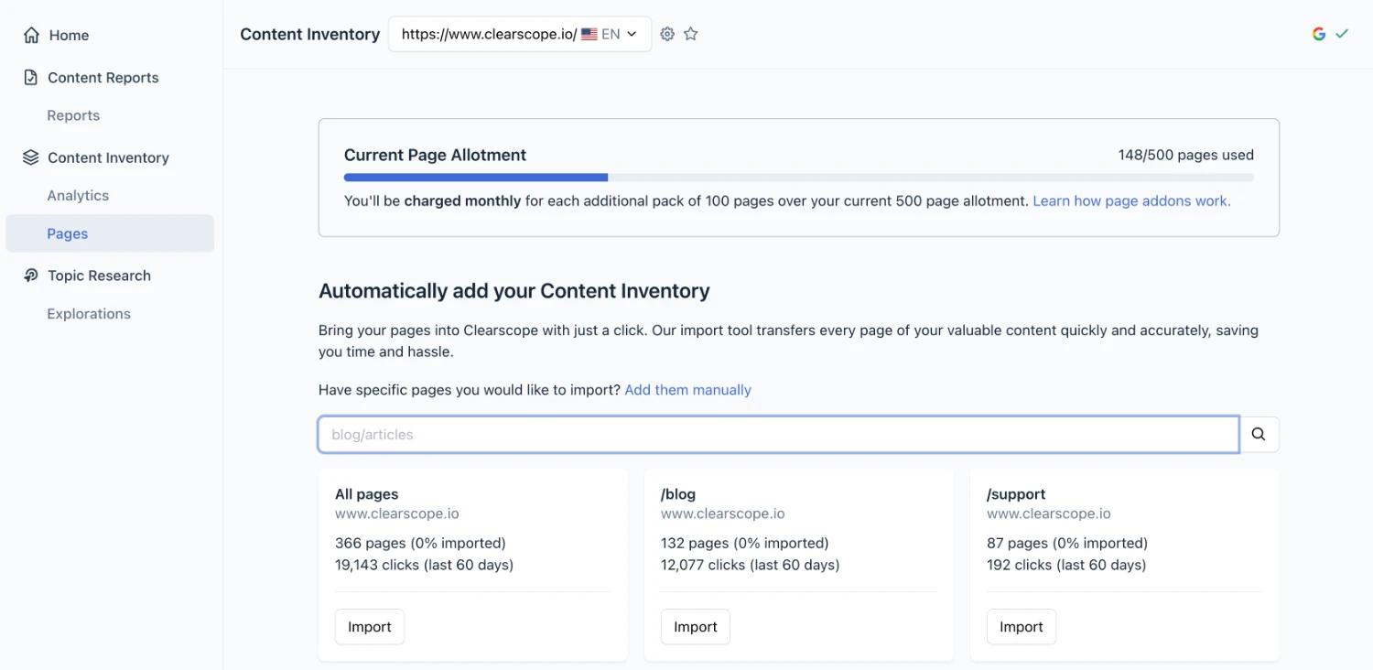Navigate to Analytics

point(78,196)
